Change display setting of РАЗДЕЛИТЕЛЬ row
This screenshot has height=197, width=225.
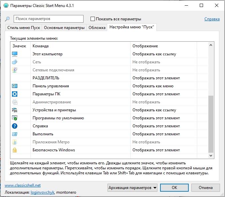click(x=156, y=78)
